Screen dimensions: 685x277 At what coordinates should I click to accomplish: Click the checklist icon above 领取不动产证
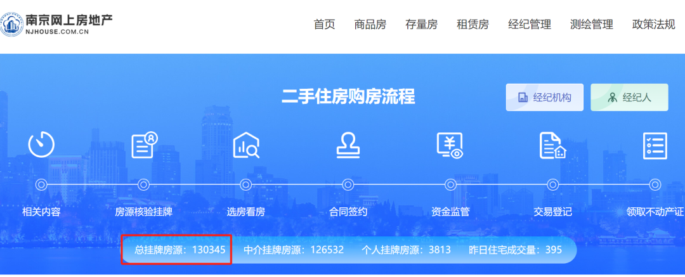point(655,145)
